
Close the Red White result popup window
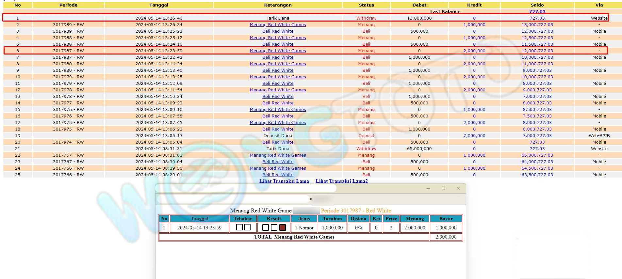[458, 188]
